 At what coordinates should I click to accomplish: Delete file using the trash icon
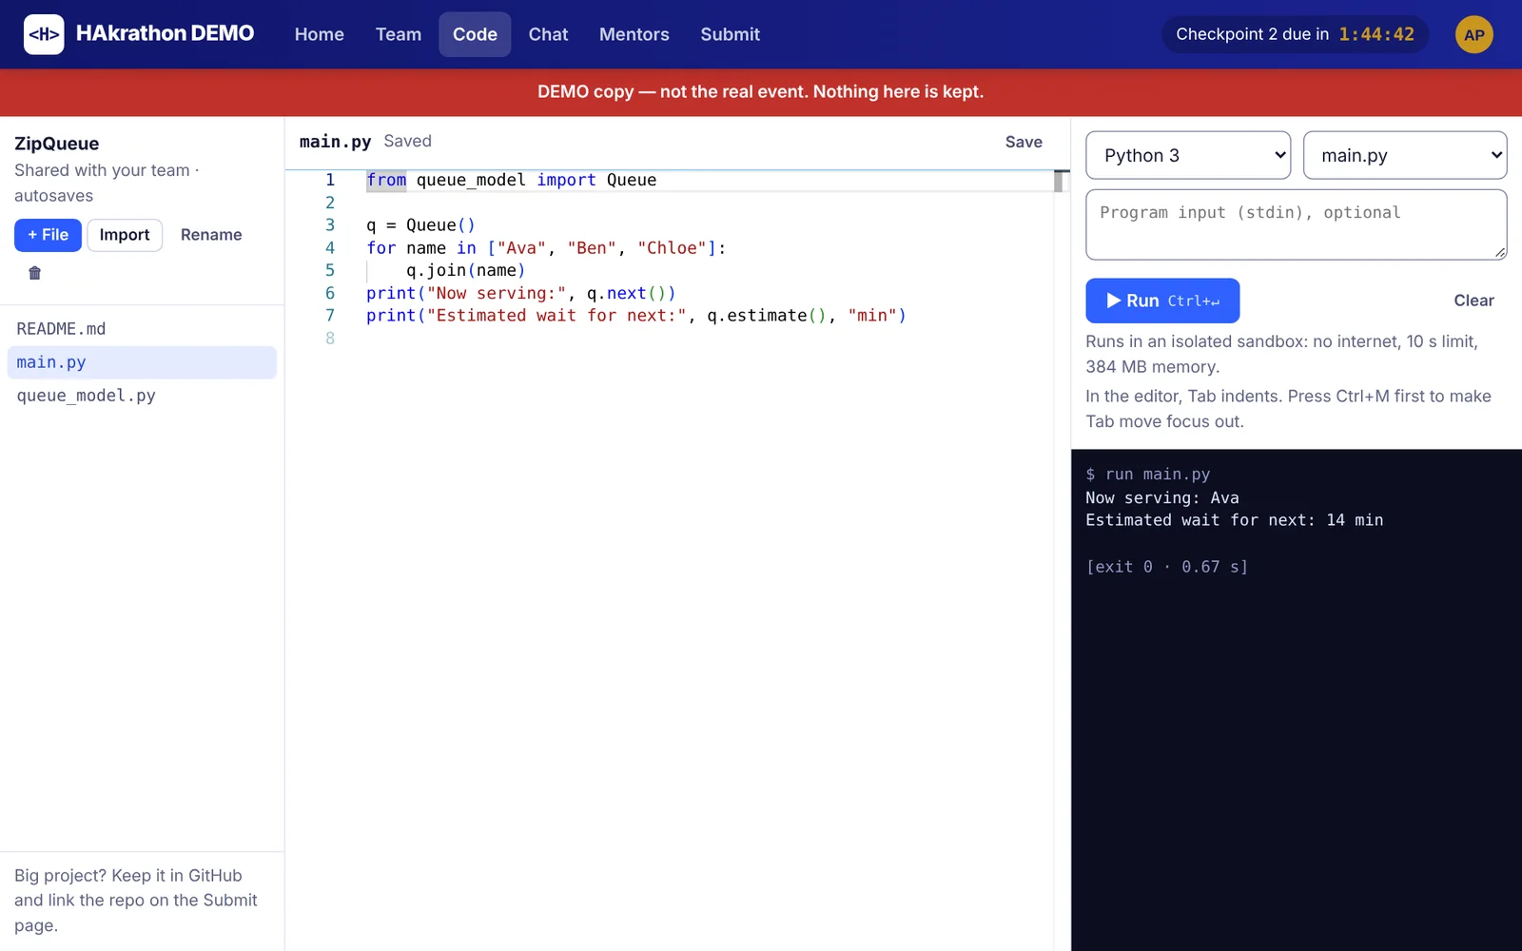[35, 273]
